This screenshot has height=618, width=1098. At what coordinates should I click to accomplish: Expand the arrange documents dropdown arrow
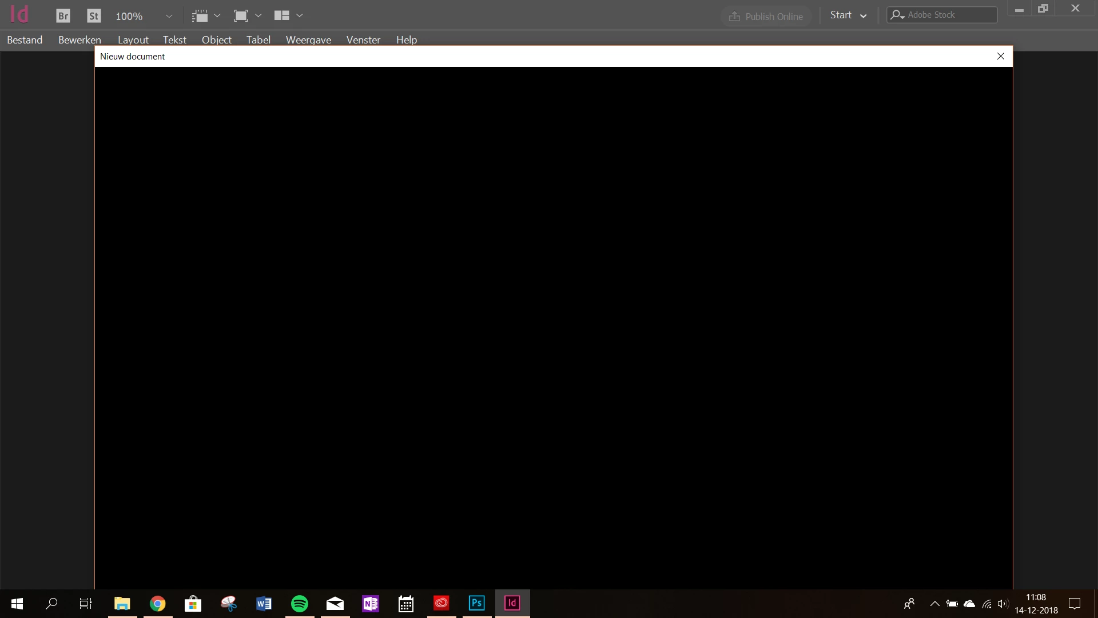tap(300, 16)
